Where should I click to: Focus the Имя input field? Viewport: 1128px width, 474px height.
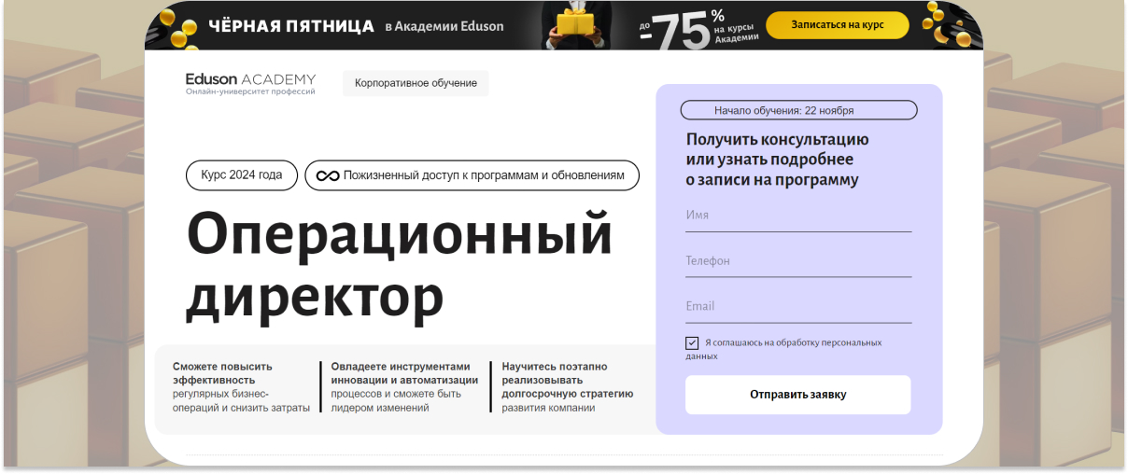coord(798,216)
